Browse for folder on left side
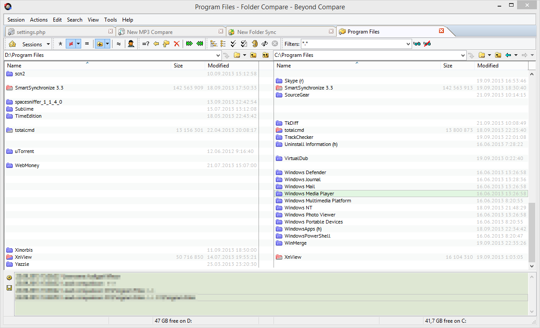Image resolution: width=540 pixels, height=328 pixels. pyautogui.click(x=237, y=55)
